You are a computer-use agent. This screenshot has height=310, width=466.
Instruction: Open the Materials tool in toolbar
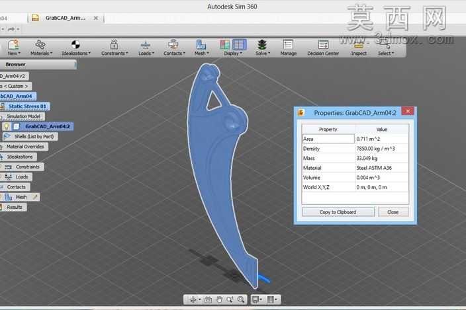click(41, 48)
